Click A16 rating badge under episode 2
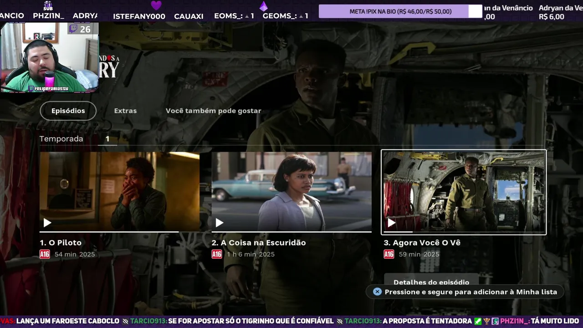 217,254
